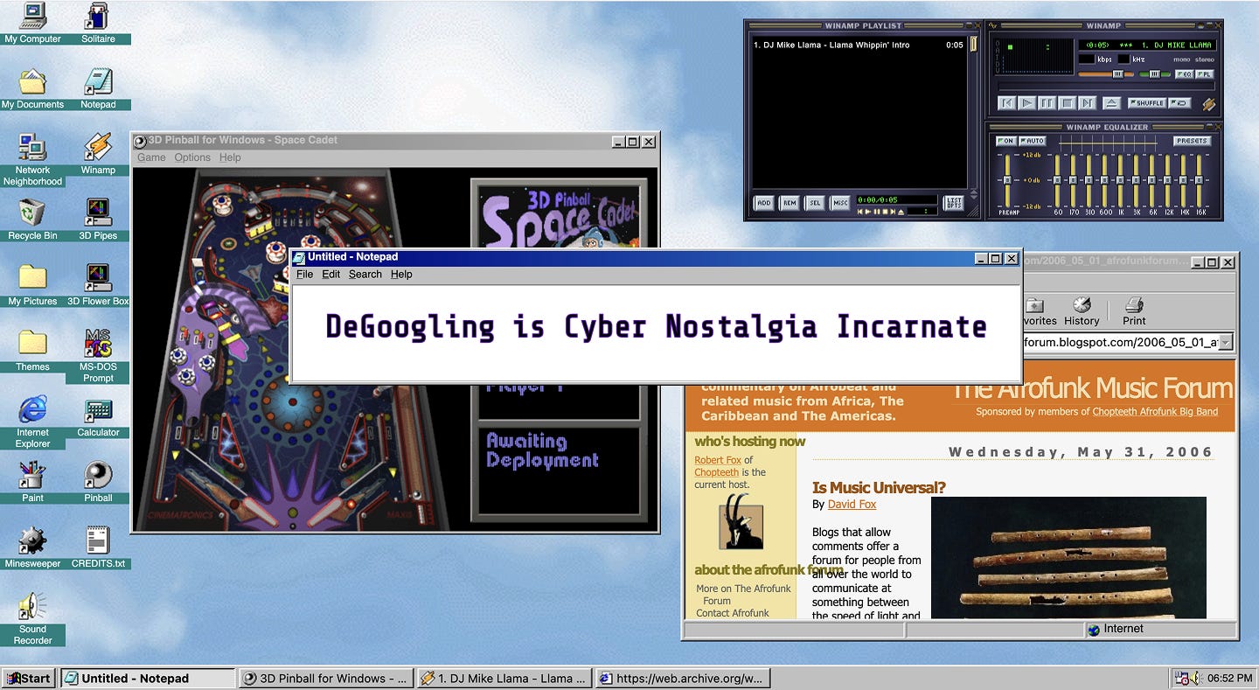Click the Favorites toolbar icon in browser
The width and height of the screenshot is (1259, 690).
[x=1039, y=310]
